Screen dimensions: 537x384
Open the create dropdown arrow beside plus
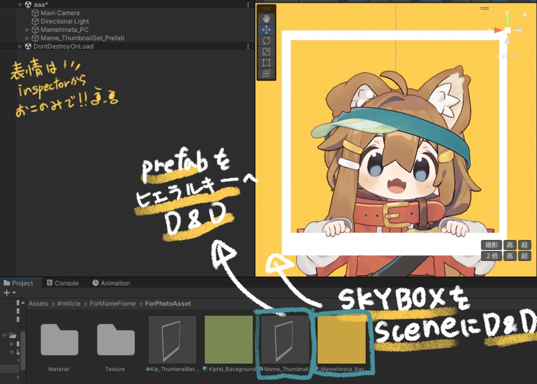tap(14, 293)
